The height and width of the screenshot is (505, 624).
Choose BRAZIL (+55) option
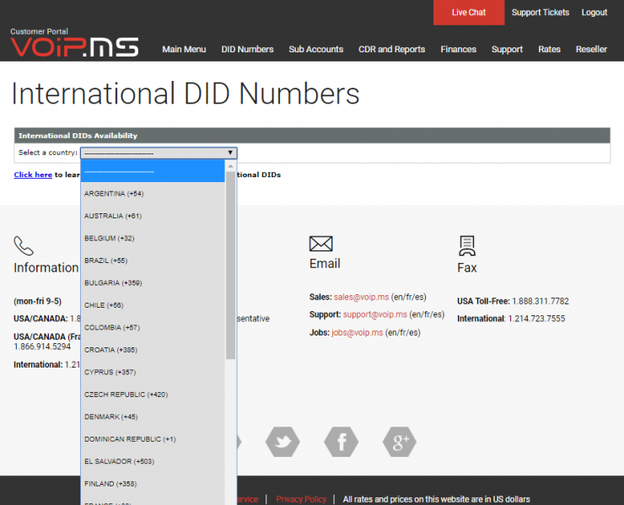pyautogui.click(x=153, y=261)
